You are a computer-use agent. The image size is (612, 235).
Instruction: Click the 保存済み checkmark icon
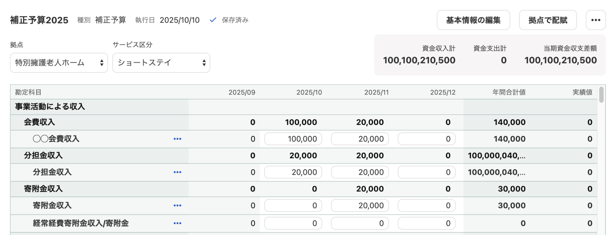[x=213, y=20]
